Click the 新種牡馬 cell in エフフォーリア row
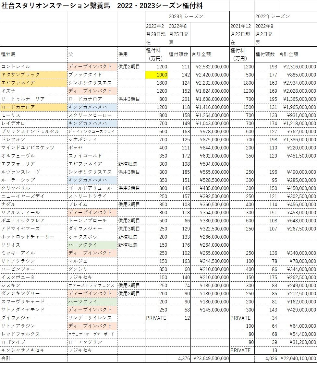Screen dimensions: 317x365 click(x=131, y=164)
